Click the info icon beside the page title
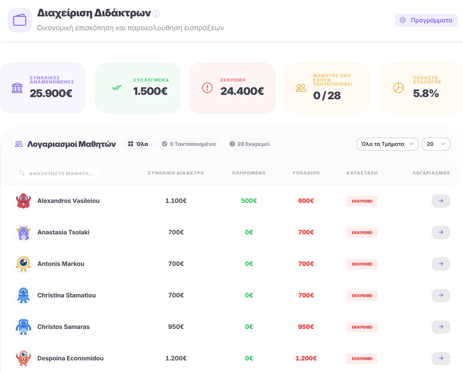This screenshot has height=373, width=463. (156, 14)
